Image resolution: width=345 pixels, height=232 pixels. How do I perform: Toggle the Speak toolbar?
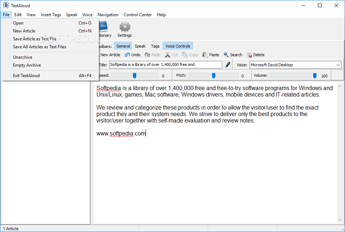(140, 46)
